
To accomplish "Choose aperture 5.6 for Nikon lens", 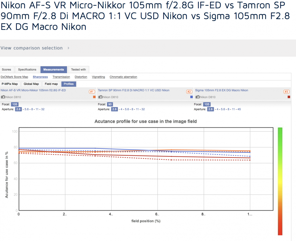I will point(27,109).
